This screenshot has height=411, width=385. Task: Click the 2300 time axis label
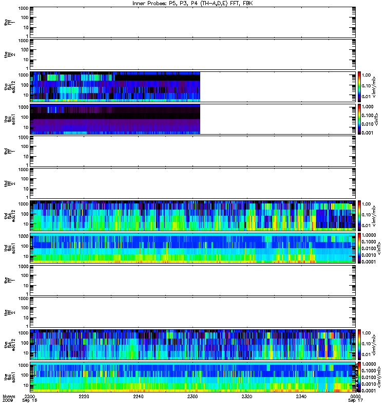click(x=192, y=396)
